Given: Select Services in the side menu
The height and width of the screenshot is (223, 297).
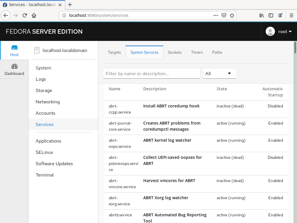Looking at the screenshot, I should click(44, 124).
